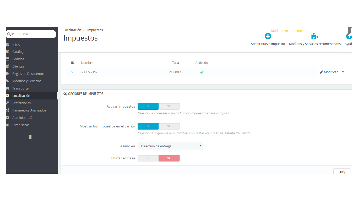Set Utilizar ecotasa to SÍ
The height and width of the screenshot is (201, 358).
(148, 158)
